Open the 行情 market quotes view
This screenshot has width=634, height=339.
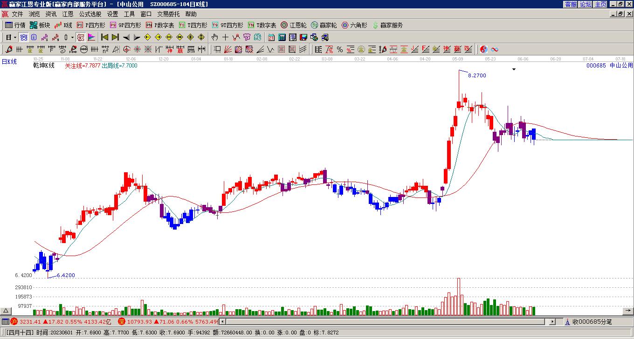coord(15,25)
